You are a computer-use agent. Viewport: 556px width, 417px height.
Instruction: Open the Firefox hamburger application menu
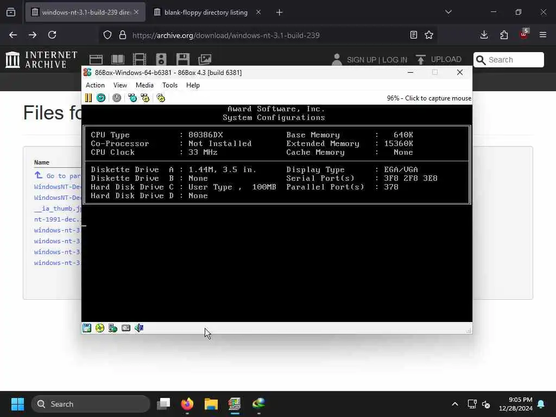543,35
